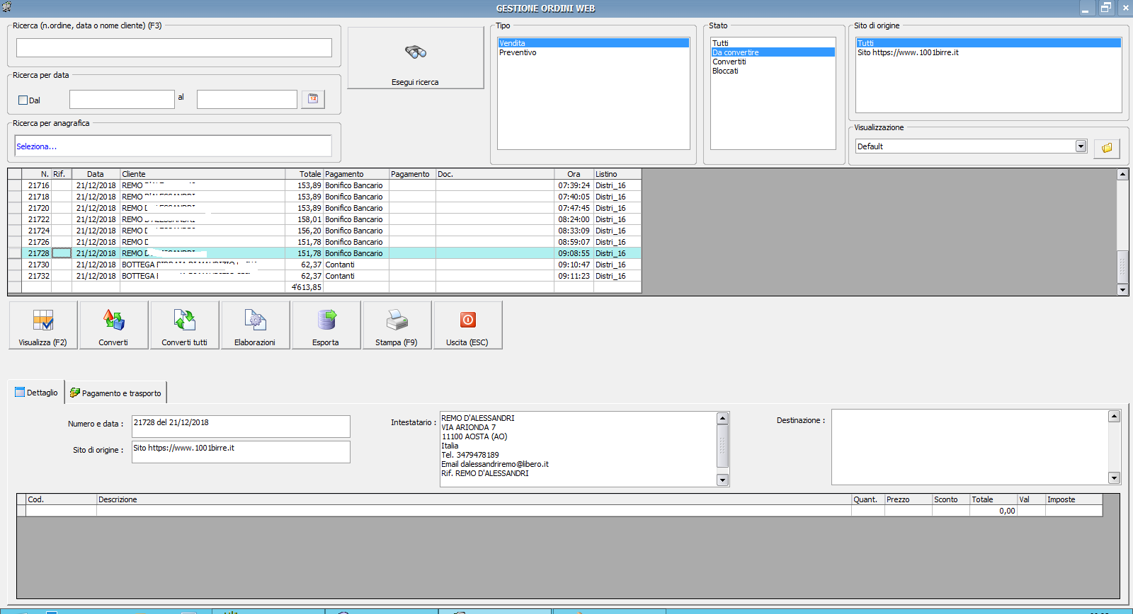Sort the order list by the Data column
Viewport: 1133px width, 614px height.
coord(96,174)
